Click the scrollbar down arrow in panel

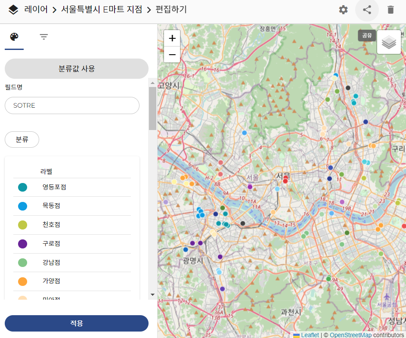tap(152, 295)
